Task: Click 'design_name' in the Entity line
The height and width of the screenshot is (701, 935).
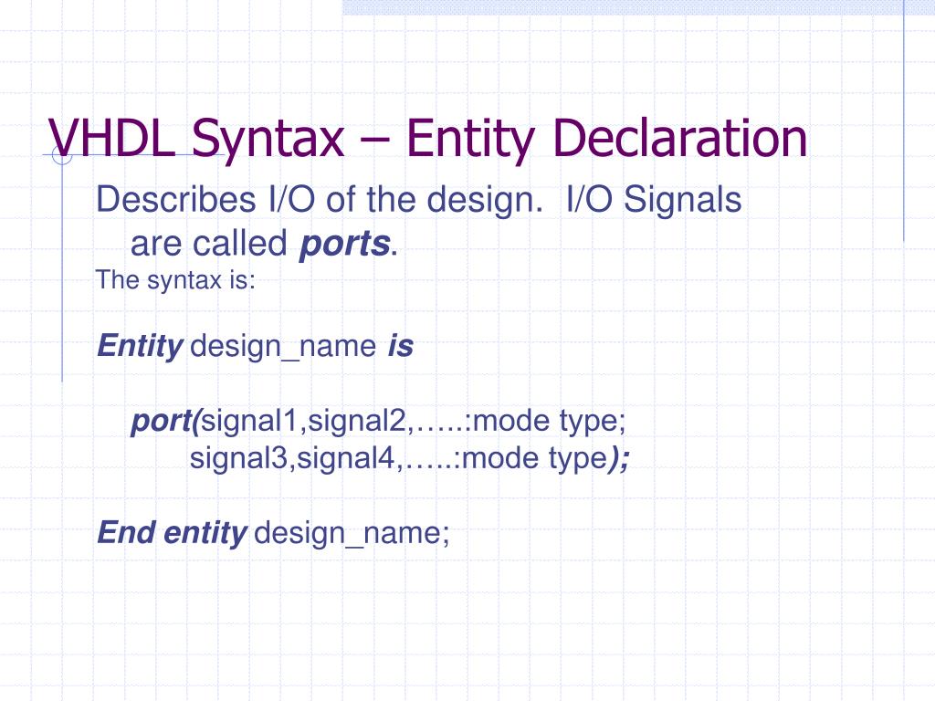Action: (283, 347)
